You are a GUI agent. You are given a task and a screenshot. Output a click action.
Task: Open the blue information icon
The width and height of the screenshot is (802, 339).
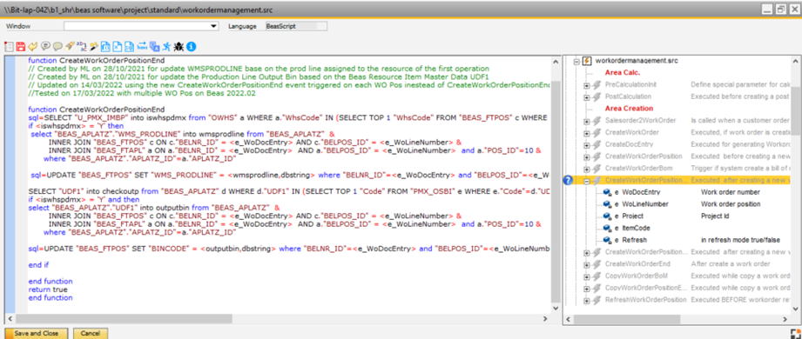[x=192, y=47]
